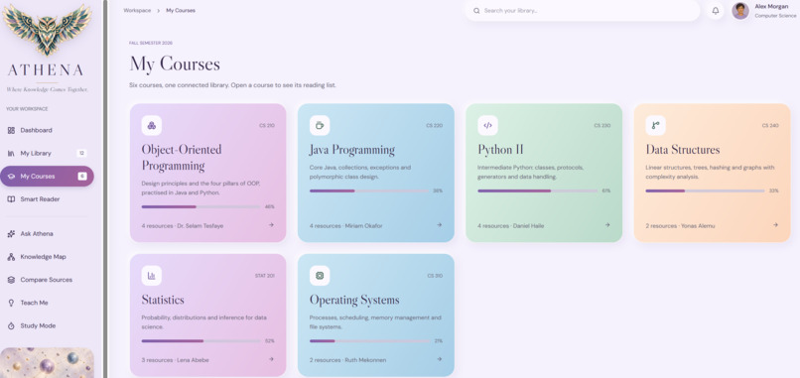Screen dimensions: 800x378
Task: Open Operating Systems via its arrow
Action: click(439, 359)
